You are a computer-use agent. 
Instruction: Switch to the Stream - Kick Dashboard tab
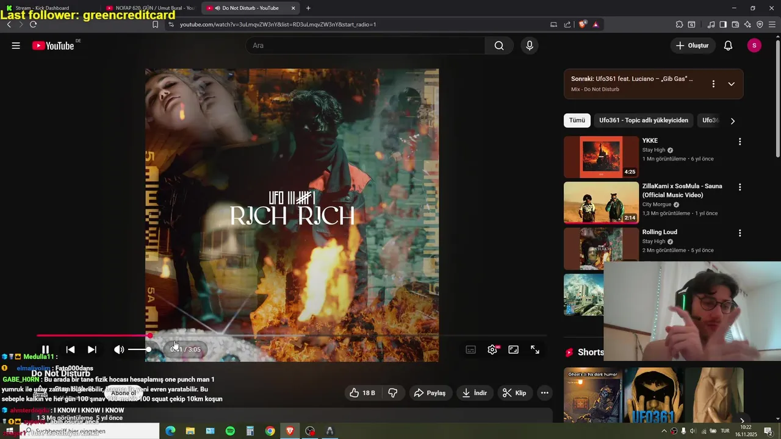tap(41, 8)
